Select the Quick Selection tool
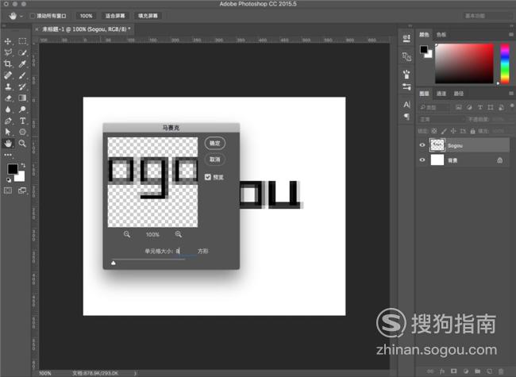516x377 pixels. tap(22, 52)
